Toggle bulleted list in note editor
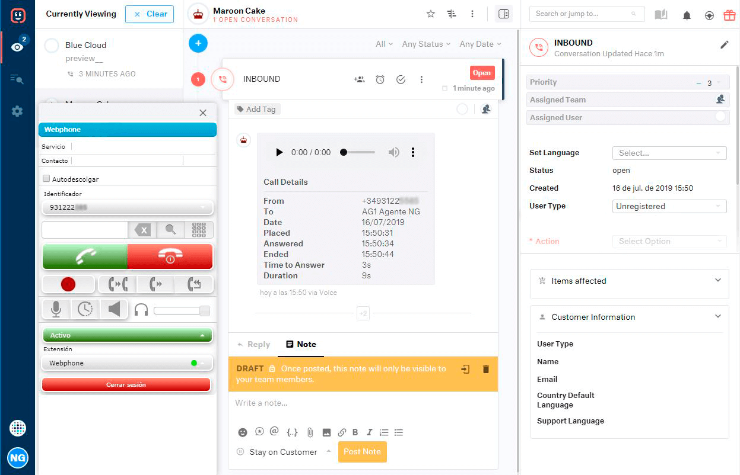The height and width of the screenshot is (475, 740). (399, 432)
